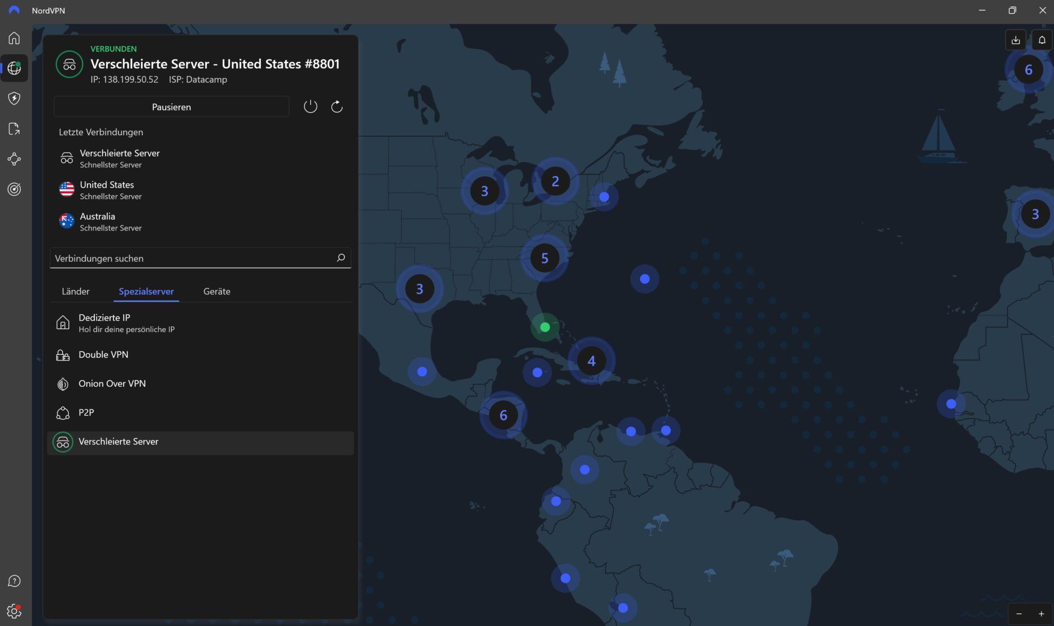Screen dimensions: 1054x626
Task: Open the file sharing sidebar icon
Action: pos(14,128)
